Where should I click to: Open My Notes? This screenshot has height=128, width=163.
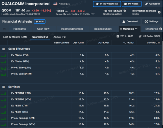(131, 4)
